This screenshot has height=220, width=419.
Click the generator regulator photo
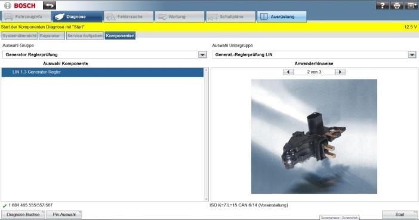click(x=314, y=136)
